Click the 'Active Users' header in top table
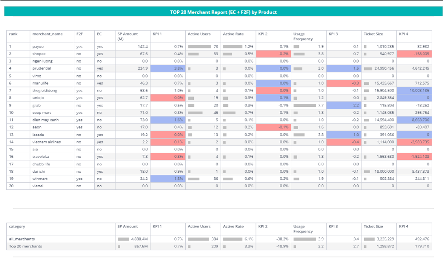Screen dimensions: 443x261 pos(199,34)
